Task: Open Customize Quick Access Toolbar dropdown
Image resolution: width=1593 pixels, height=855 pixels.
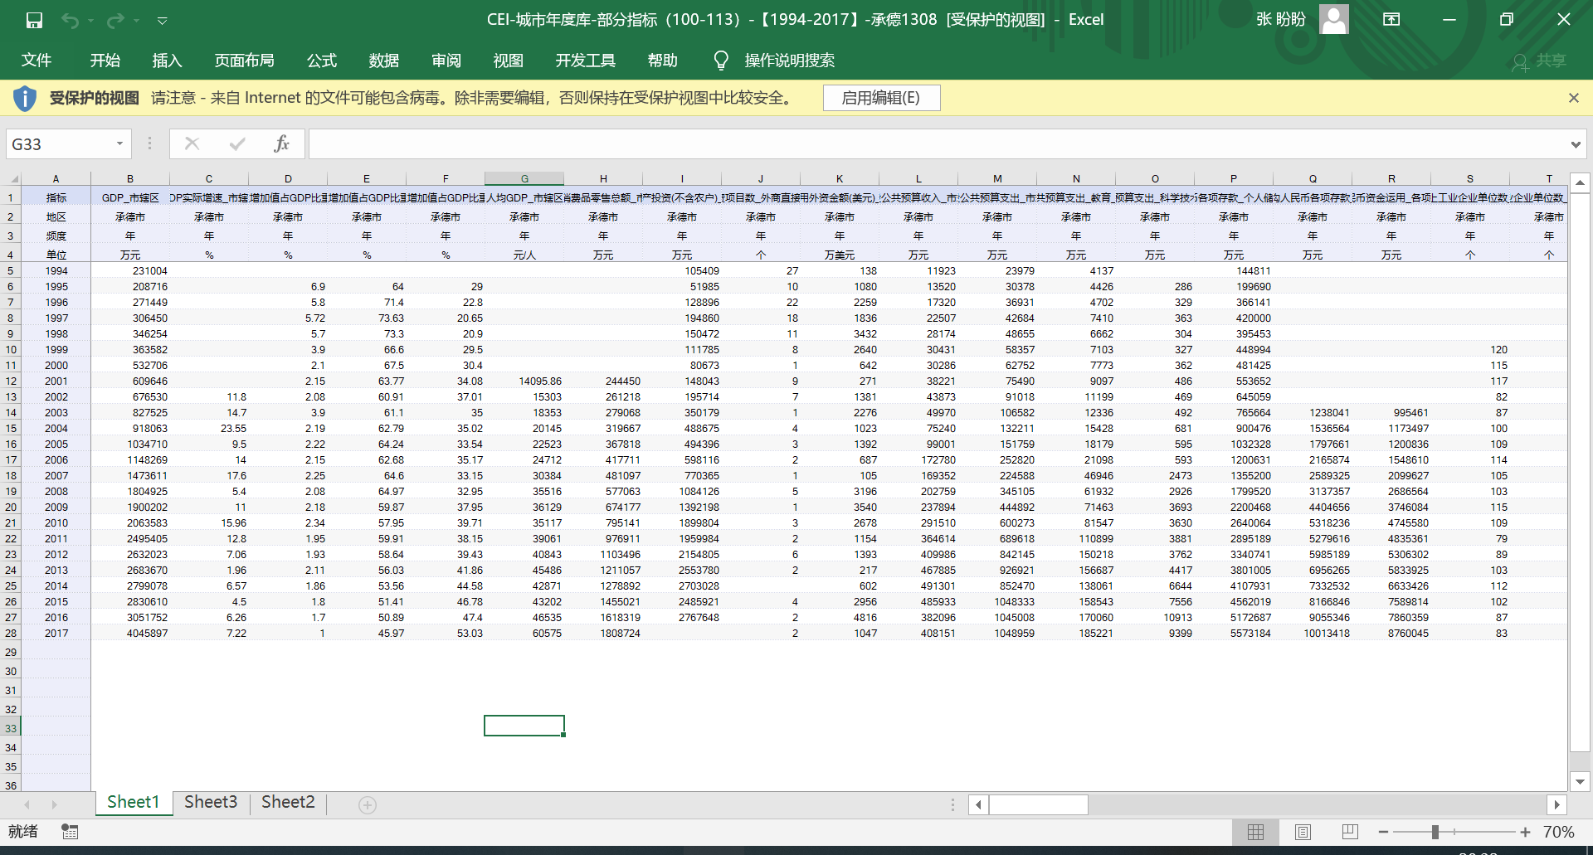Action: point(163,20)
